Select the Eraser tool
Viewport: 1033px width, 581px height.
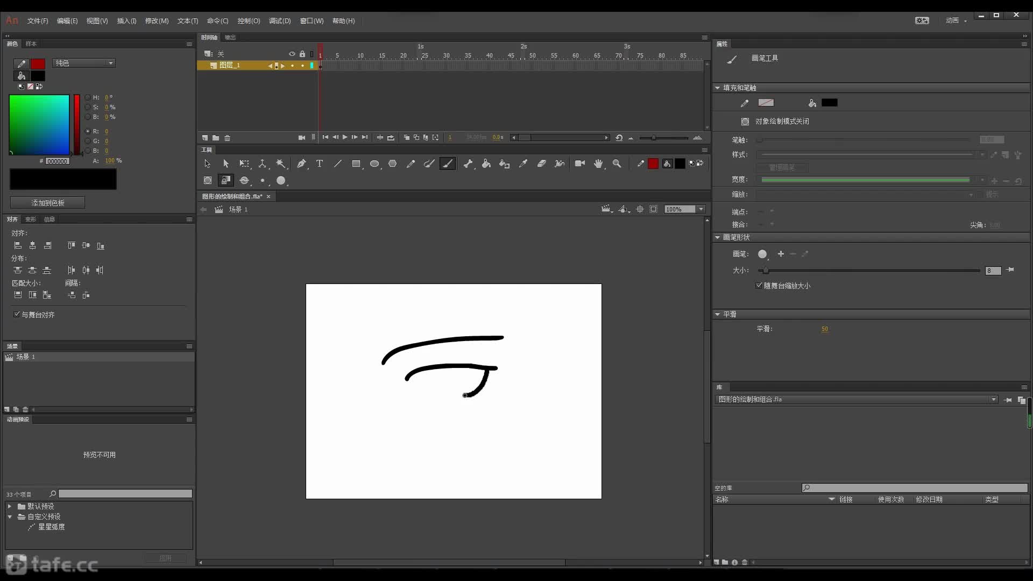[541, 164]
